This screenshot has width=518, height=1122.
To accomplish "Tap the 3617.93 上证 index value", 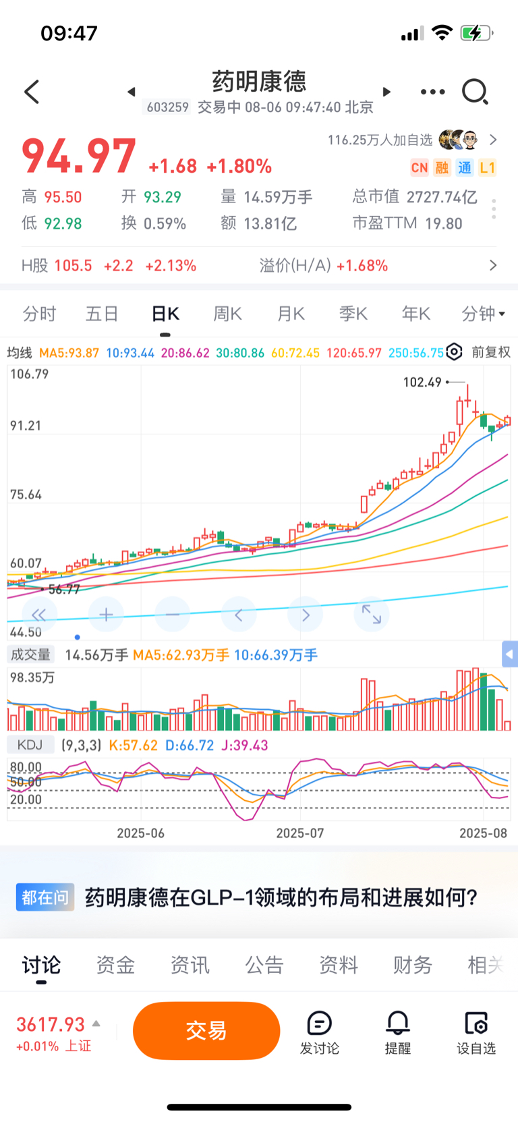I will coord(51,1024).
